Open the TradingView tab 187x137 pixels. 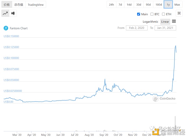click(x=36, y=5)
